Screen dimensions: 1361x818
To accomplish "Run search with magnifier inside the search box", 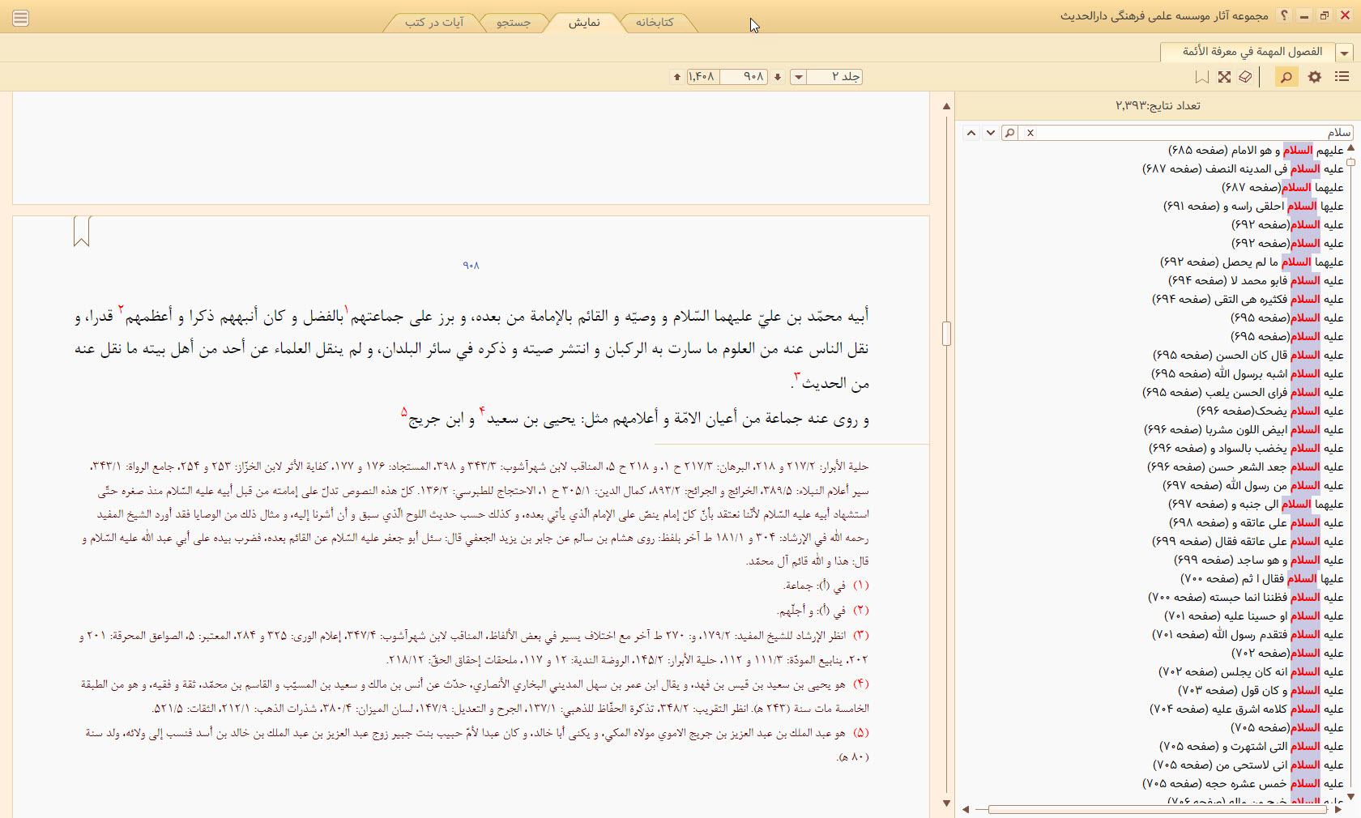I will pos(1009,133).
